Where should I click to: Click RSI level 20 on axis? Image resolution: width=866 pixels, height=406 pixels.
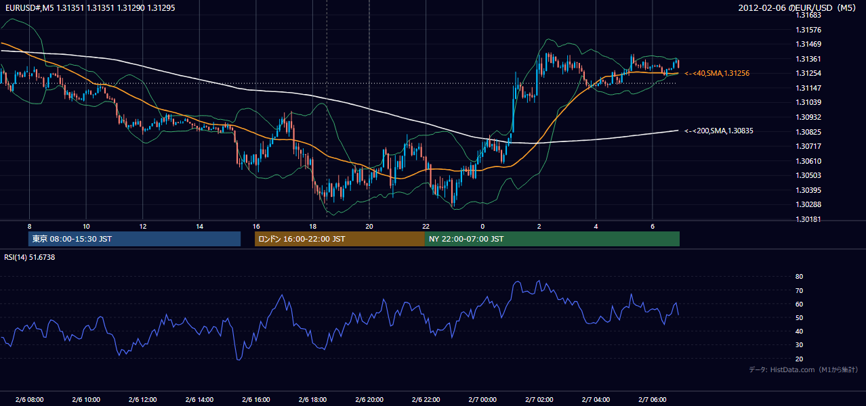[799, 359]
